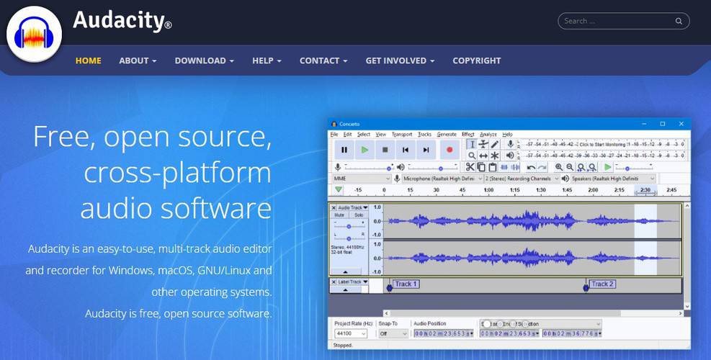
Task: Open the Project Rate 44100 dropdown
Action: click(x=351, y=333)
